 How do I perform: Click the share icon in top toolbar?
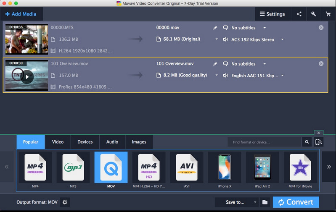pos(299,14)
